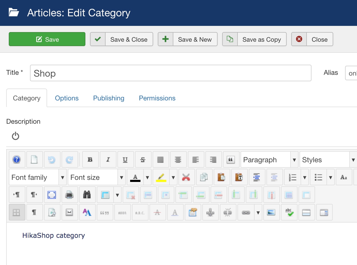Click the italic formatting icon
357x265 pixels.
coord(108,160)
